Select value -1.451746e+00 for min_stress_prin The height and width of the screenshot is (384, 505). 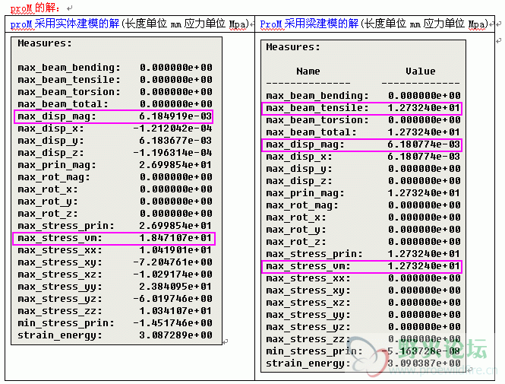click(172, 323)
